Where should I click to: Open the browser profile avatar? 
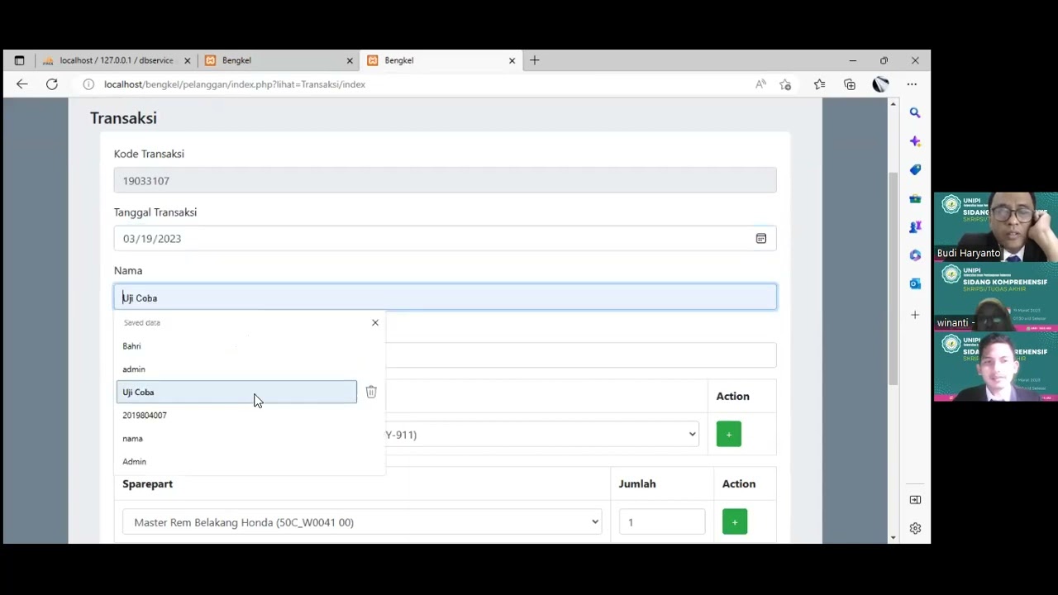[880, 84]
